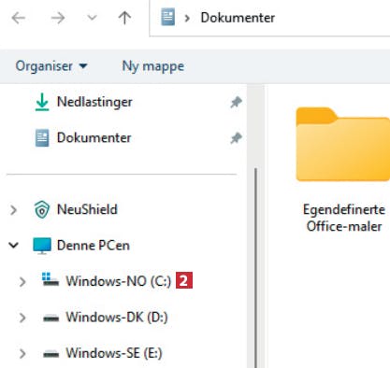390x368 pixels.
Task: Click the Denne PCen monitor icon
Action: pos(42,246)
